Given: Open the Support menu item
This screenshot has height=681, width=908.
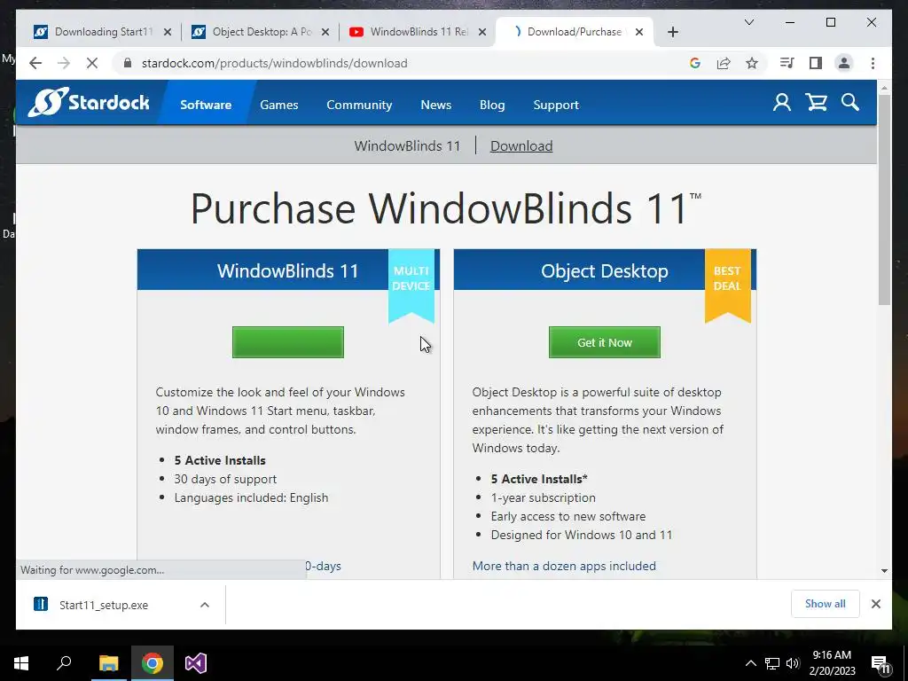Looking at the screenshot, I should click(556, 105).
